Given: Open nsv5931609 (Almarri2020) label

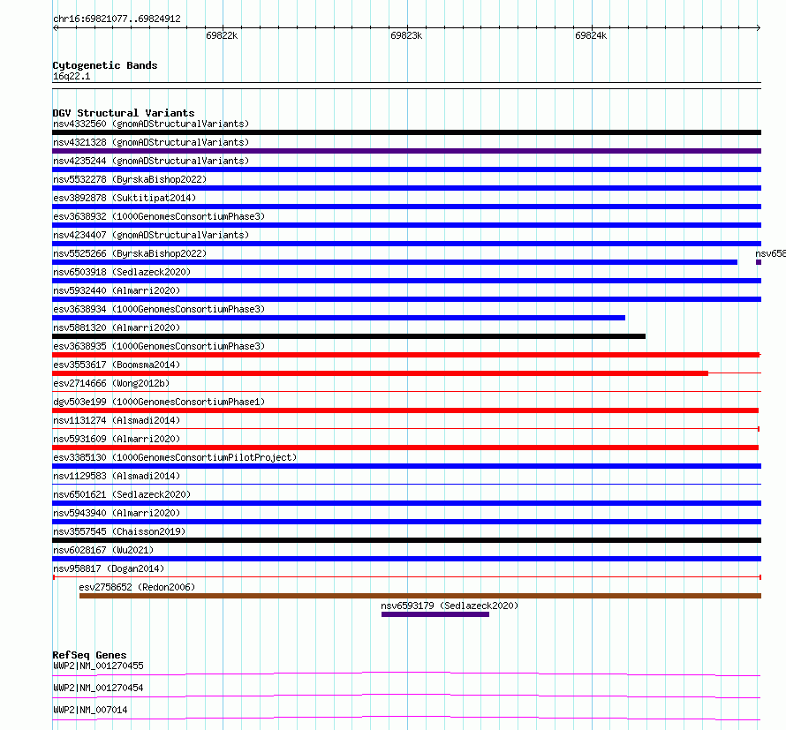Looking at the screenshot, I should coord(117,439).
